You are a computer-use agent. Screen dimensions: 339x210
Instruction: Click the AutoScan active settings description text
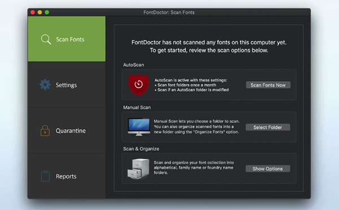click(x=192, y=85)
